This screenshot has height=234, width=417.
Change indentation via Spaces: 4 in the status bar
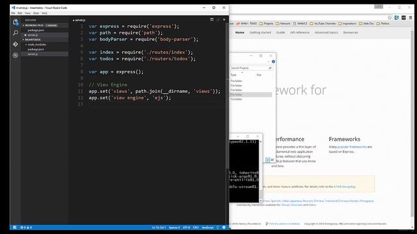point(174,227)
